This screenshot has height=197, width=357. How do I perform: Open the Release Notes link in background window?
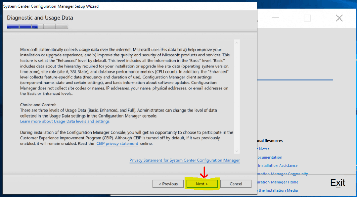click(264, 149)
